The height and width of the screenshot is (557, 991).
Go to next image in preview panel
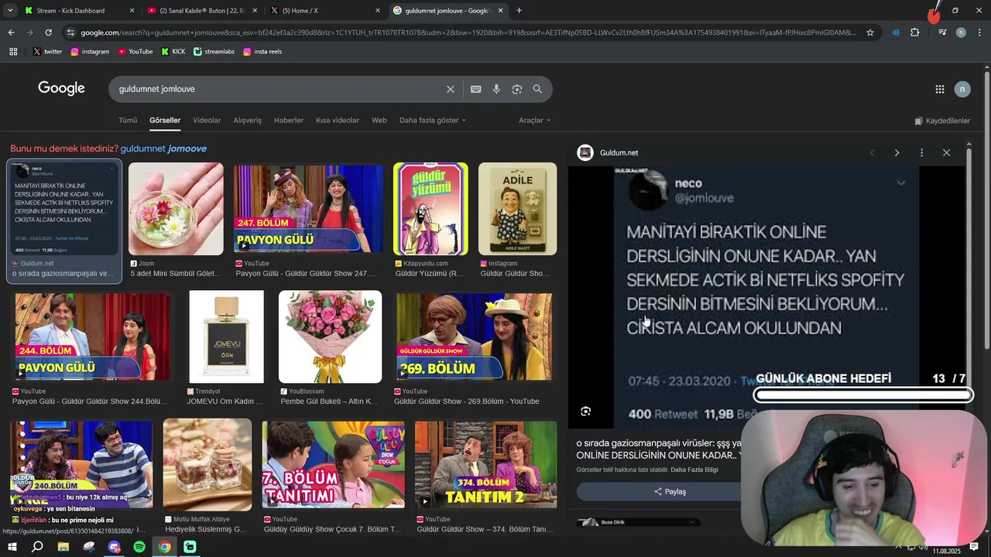897,153
